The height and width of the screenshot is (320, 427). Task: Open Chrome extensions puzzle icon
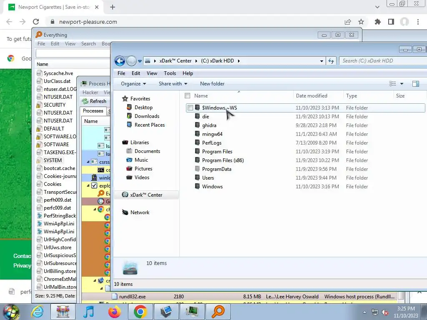pos(377,22)
